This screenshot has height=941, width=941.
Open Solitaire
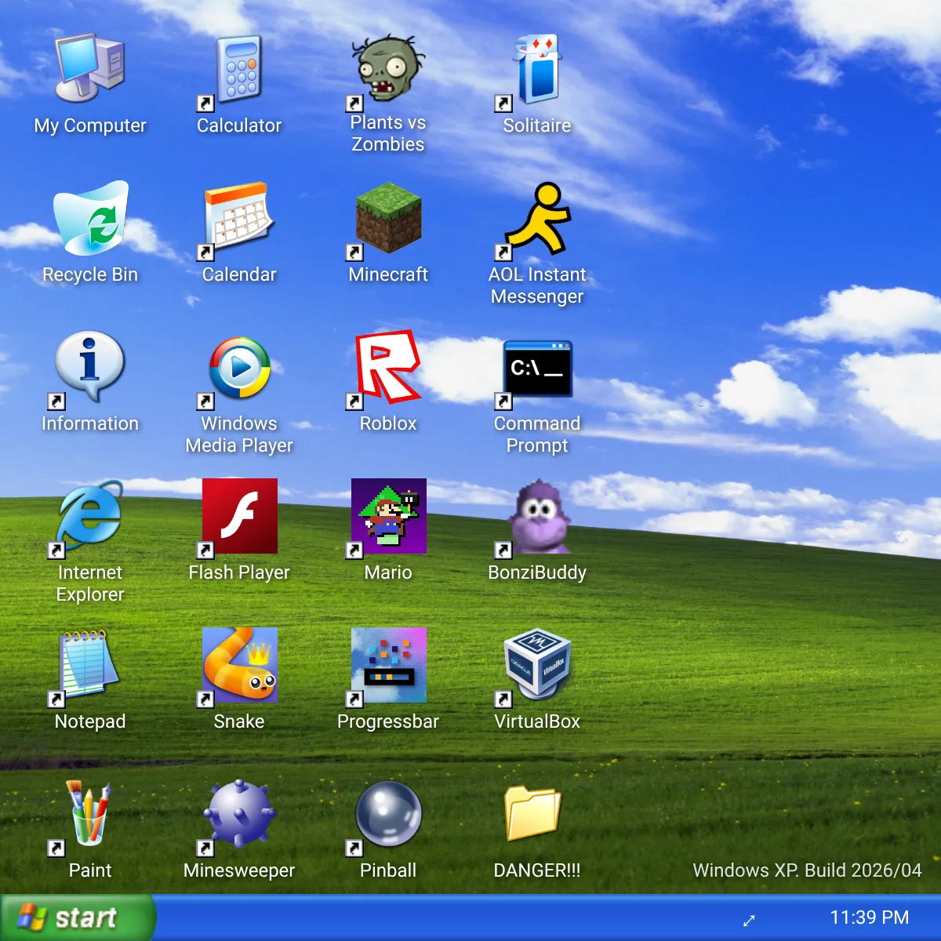[536, 69]
